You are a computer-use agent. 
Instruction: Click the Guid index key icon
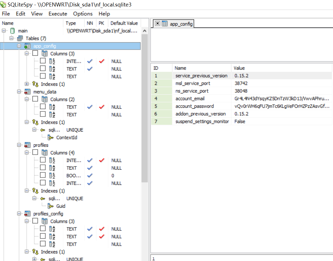click(51, 206)
